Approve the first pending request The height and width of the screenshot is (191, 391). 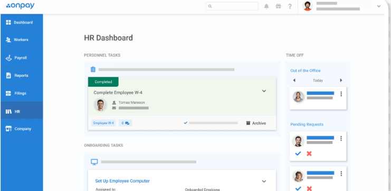(298, 154)
